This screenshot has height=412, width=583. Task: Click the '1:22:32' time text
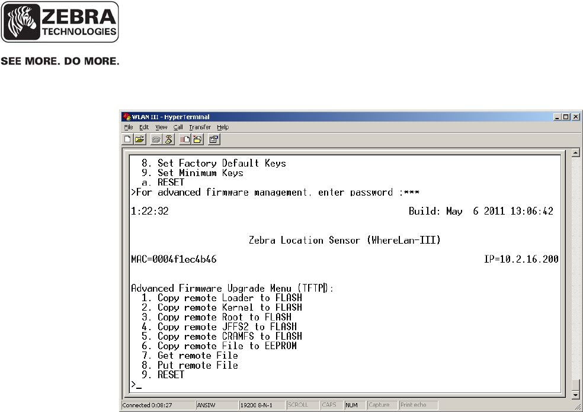pyautogui.click(x=150, y=212)
